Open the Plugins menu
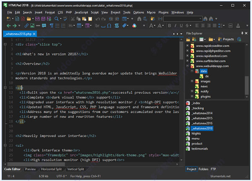 click(163, 12)
